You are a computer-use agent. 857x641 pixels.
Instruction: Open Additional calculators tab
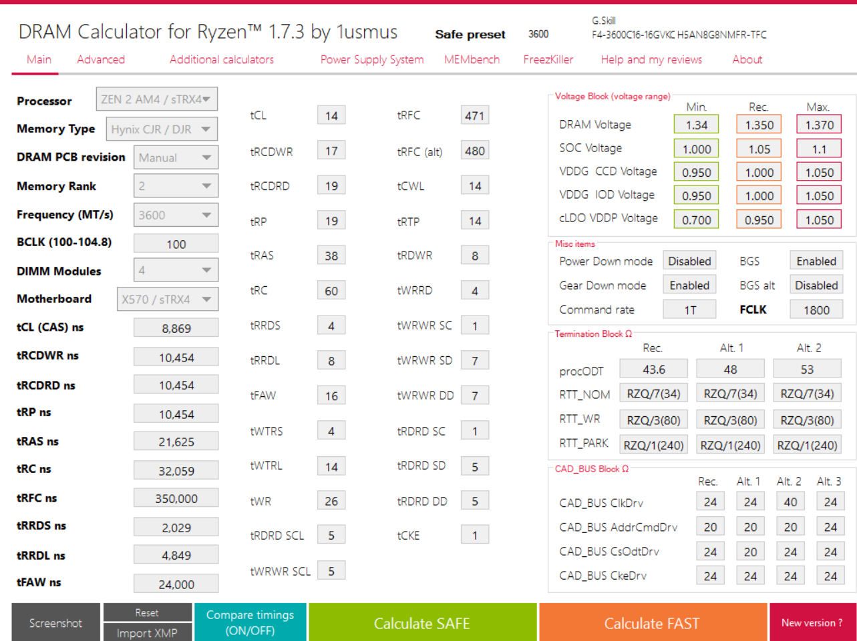pos(222,59)
